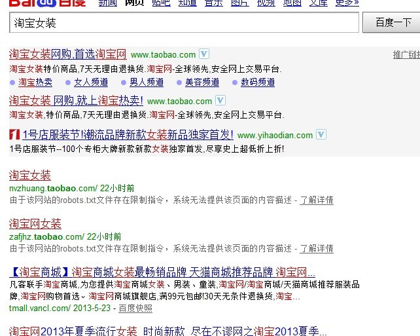This screenshot has width=420, height=336.
Task: Open 地图 tab
Action: coord(292,3)
